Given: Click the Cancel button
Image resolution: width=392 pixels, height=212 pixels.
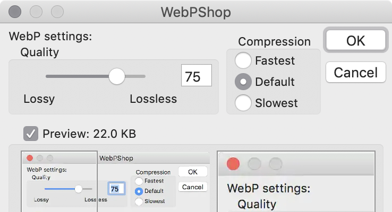Looking at the screenshot, I should click(355, 72).
